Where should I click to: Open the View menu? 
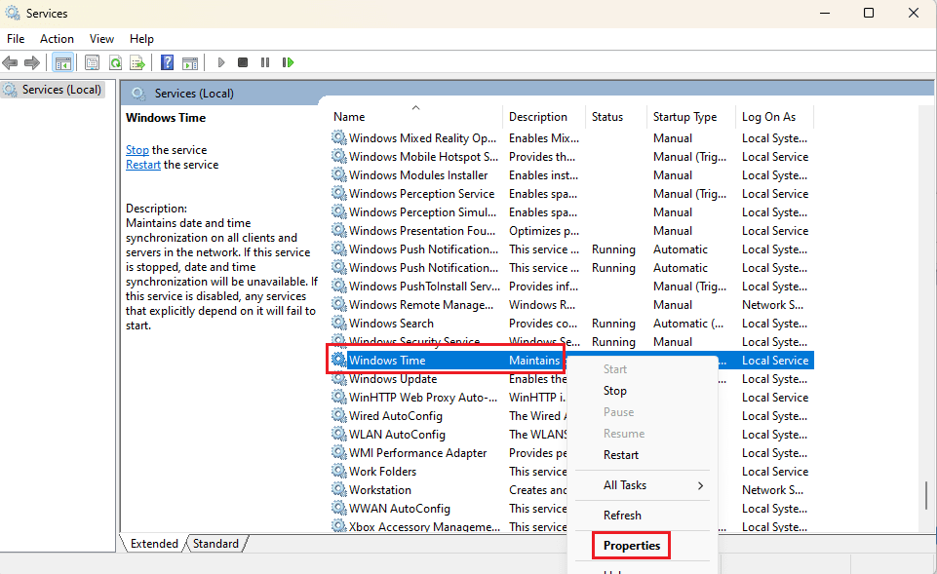(x=101, y=39)
